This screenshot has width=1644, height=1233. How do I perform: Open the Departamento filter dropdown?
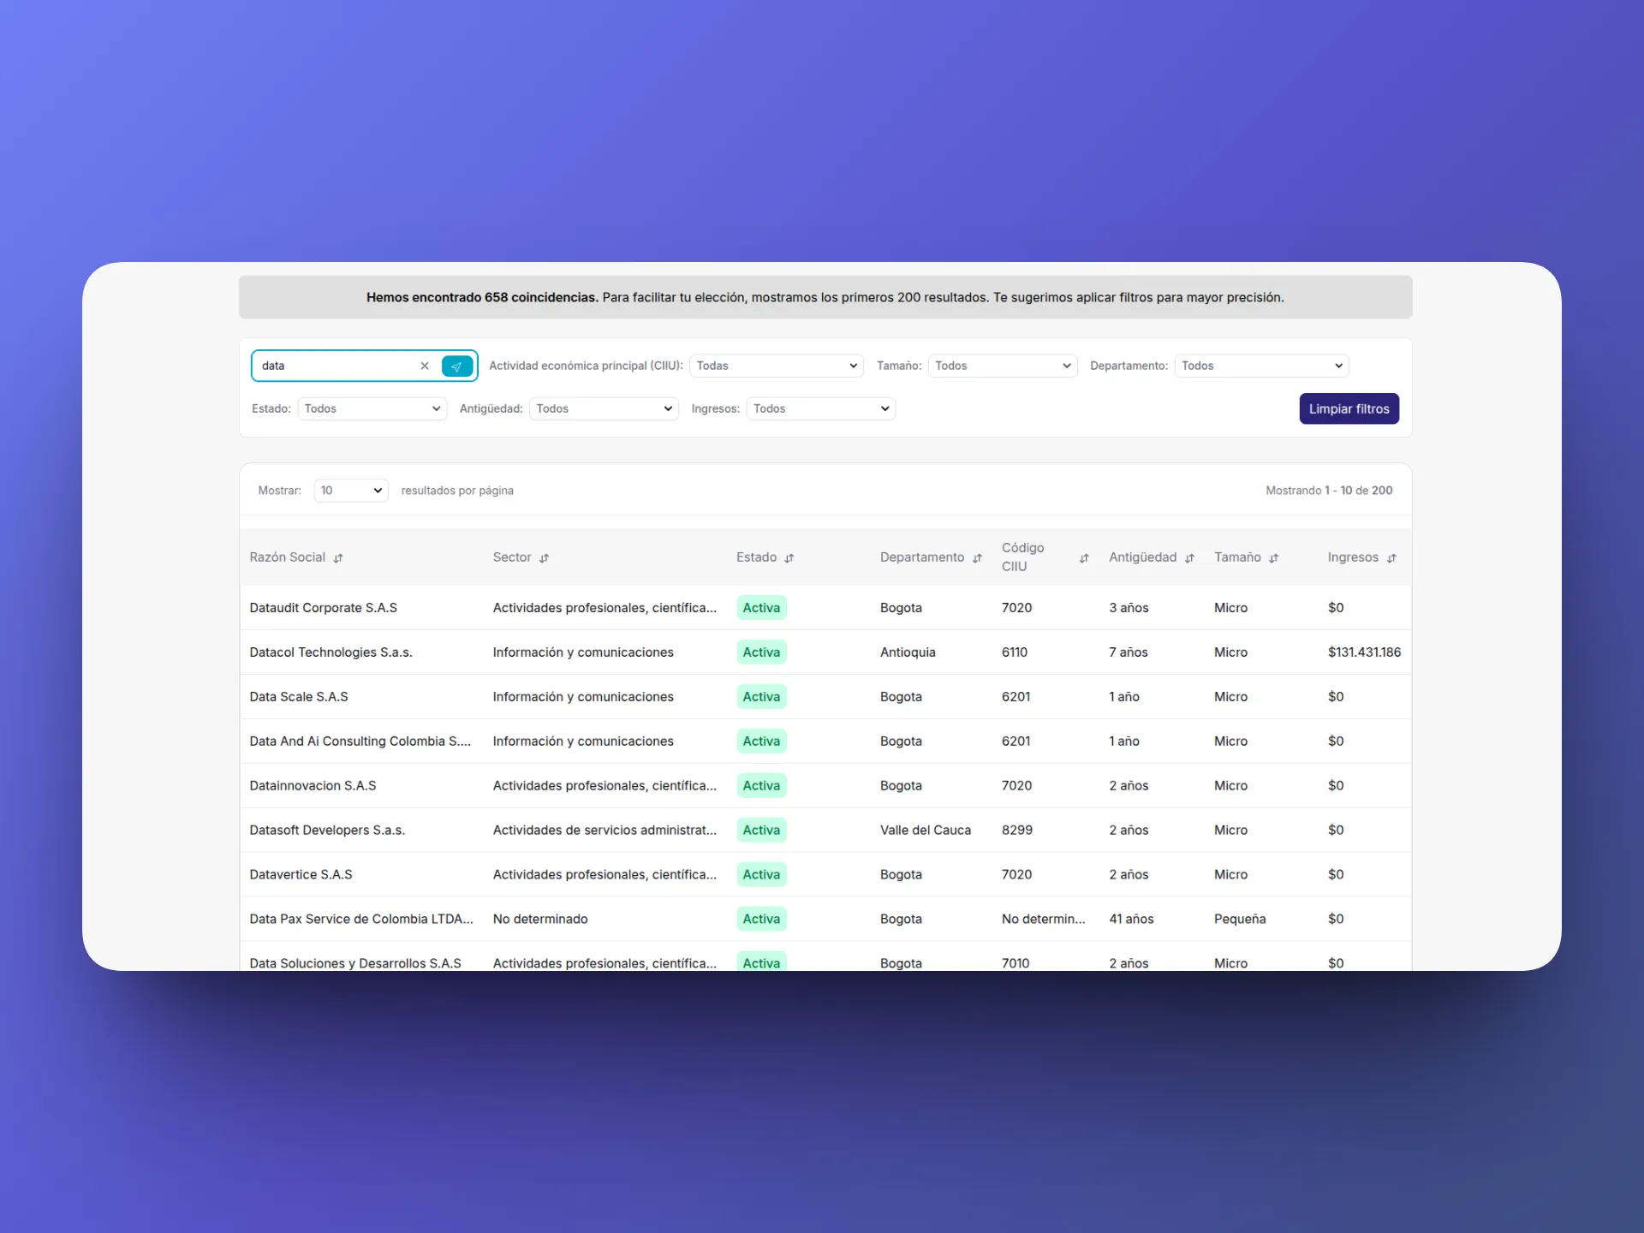coord(1261,366)
